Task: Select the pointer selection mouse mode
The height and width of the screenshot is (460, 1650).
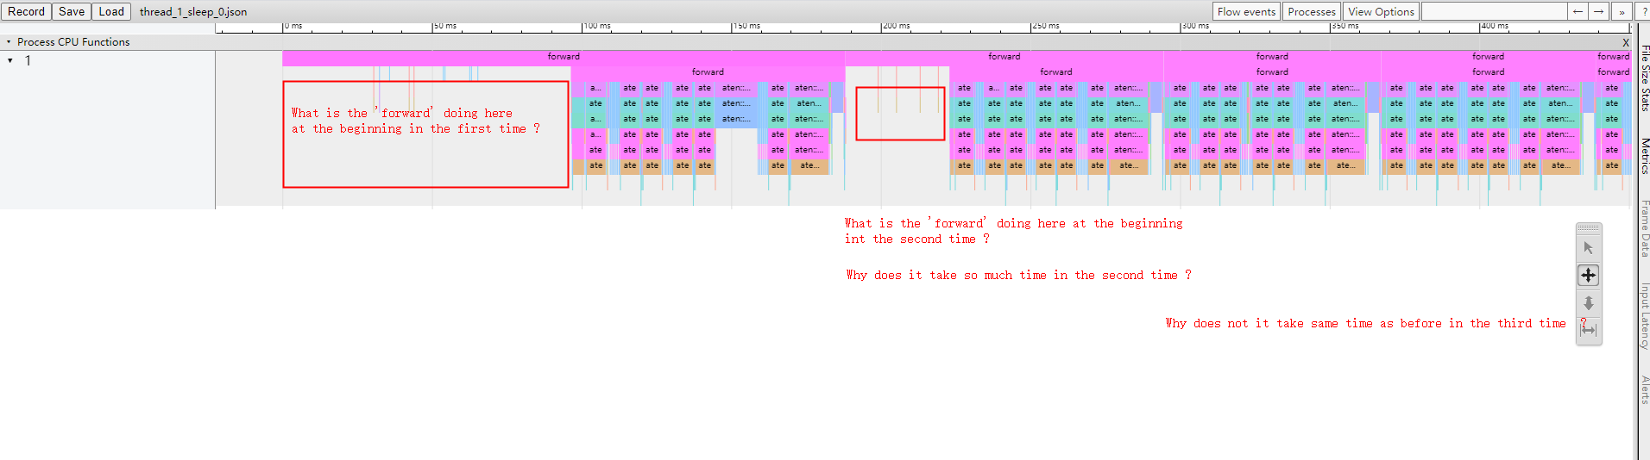Action: pyautogui.click(x=1588, y=248)
